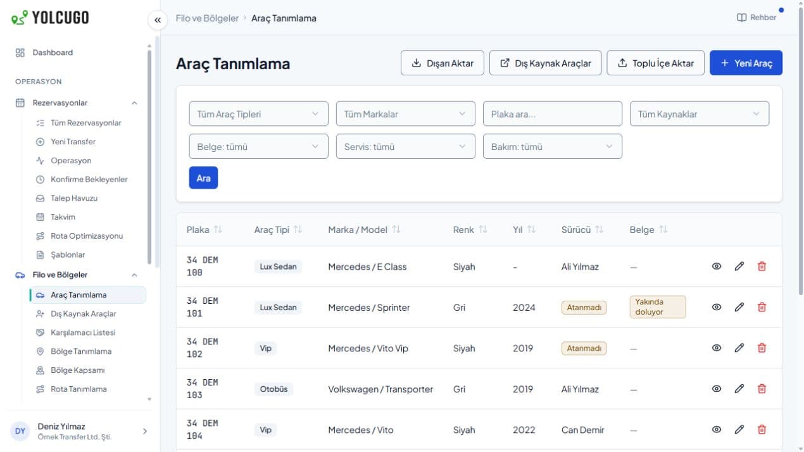
Task: Open Tüm Rezervasyonlar in the sidebar
Action: pyautogui.click(x=87, y=123)
